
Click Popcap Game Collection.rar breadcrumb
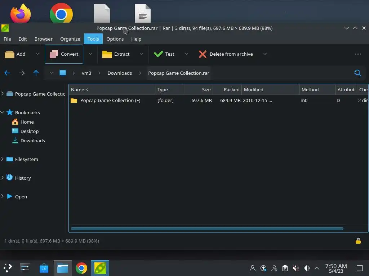179,73
